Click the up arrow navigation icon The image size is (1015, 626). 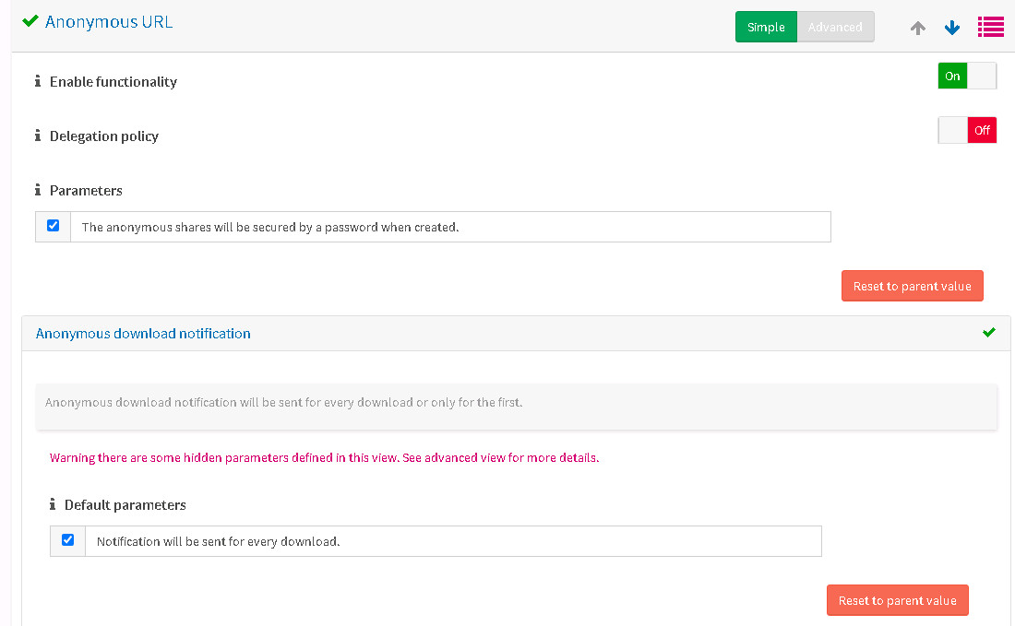point(917,28)
